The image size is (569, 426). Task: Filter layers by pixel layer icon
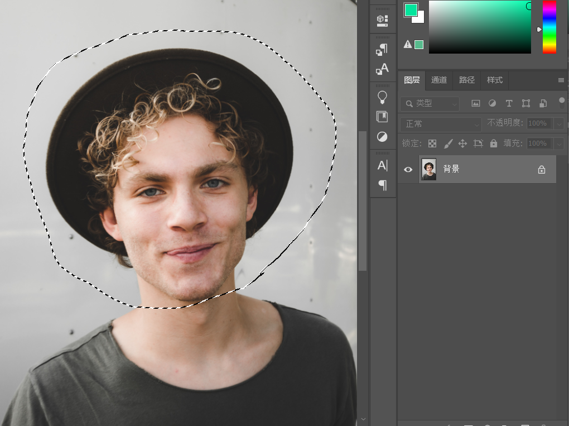click(x=475, y=103)
